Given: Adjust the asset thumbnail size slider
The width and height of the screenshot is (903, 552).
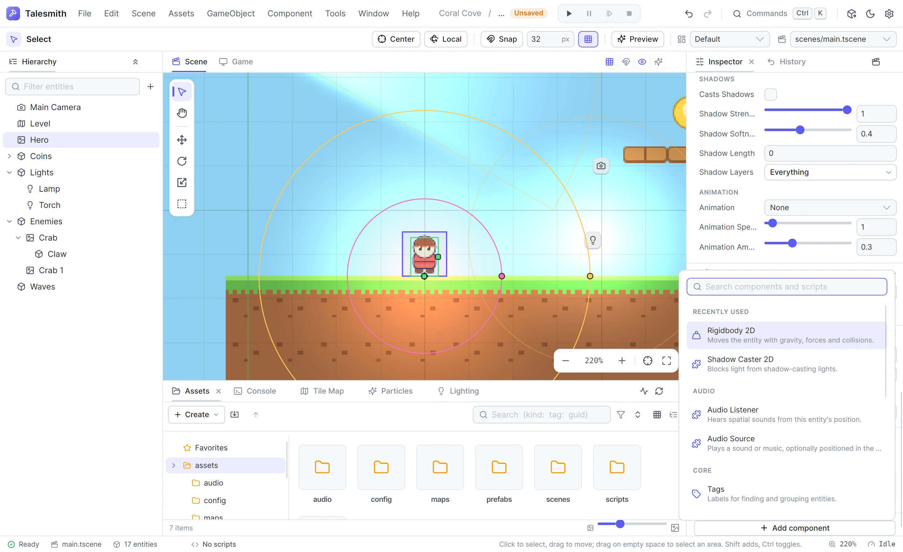Looking at the screenshot, I should pyautogui.click(x=632, y=524).
